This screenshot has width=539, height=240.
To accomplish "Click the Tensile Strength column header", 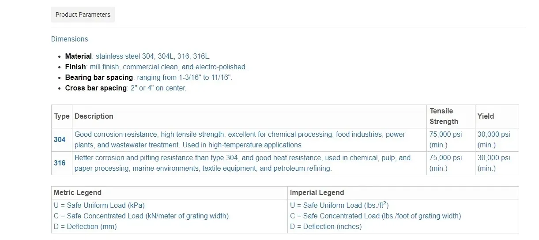I will (x=444, y=116).
